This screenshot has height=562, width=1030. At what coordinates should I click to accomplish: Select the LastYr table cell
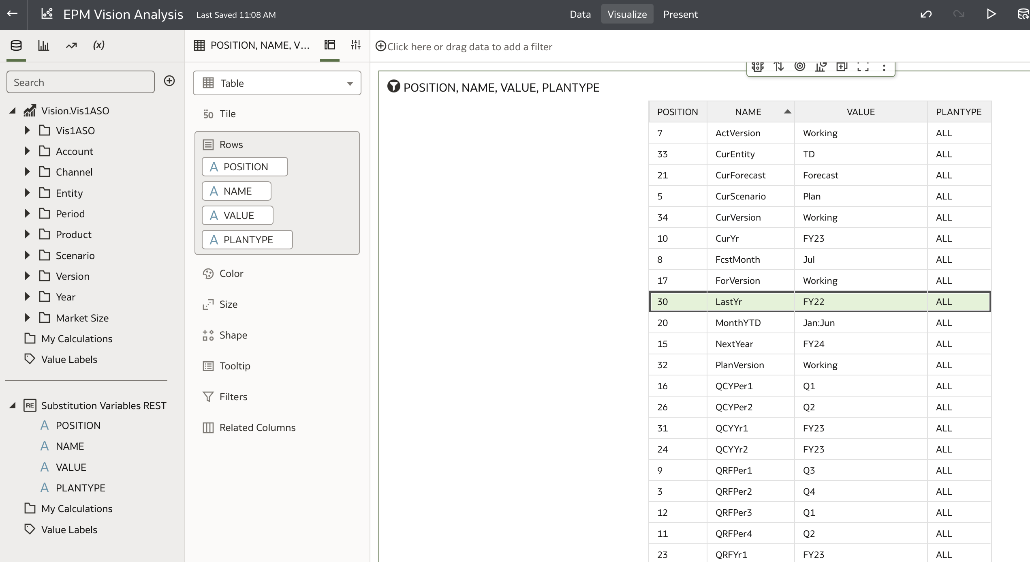point(750,302)
